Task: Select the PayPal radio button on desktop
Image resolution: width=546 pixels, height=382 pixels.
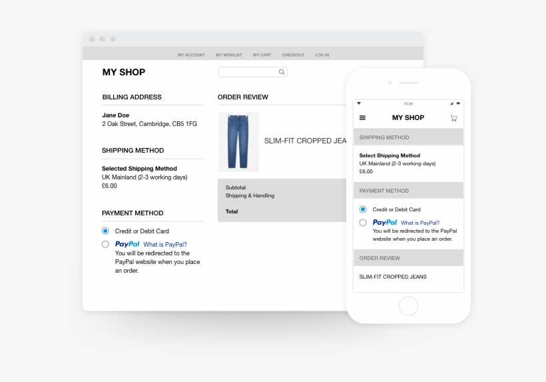Action: coord(105,244)
